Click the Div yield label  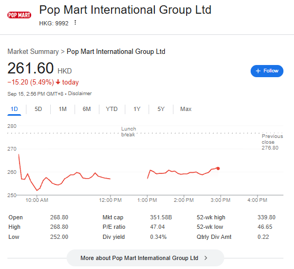(x=114, y=237)
